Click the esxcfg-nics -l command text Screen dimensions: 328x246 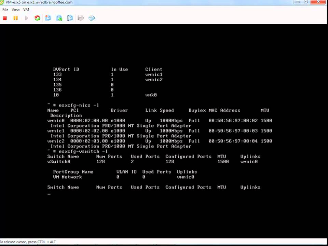79,105
